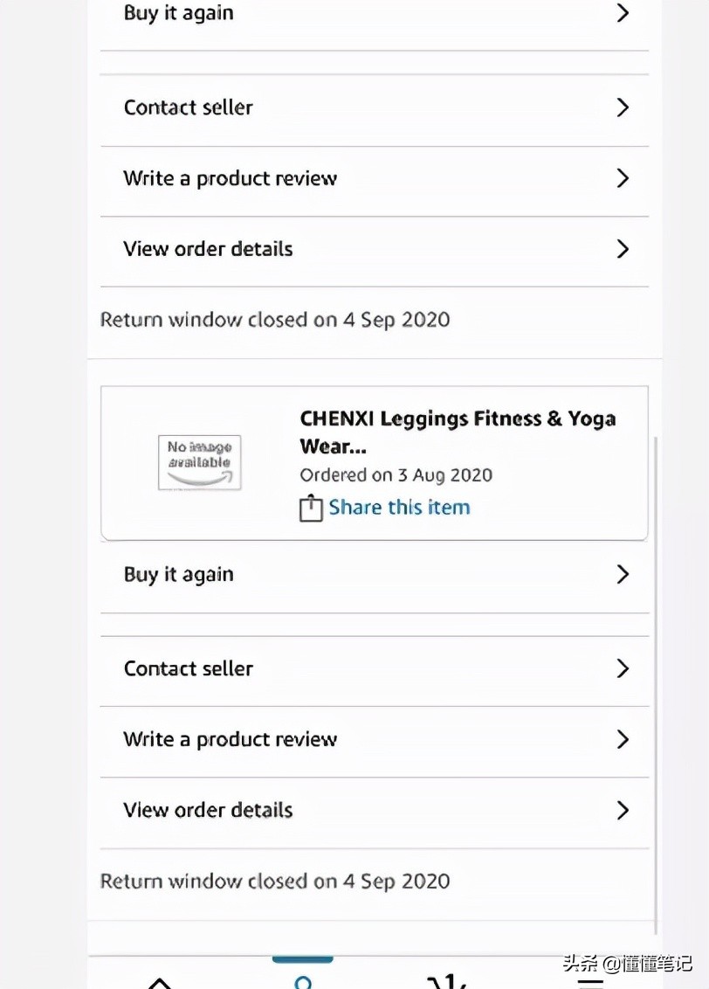Select the topmost Buy it again option
The height and width of the screenshot is (989, 709).
[x=179, y=13]
